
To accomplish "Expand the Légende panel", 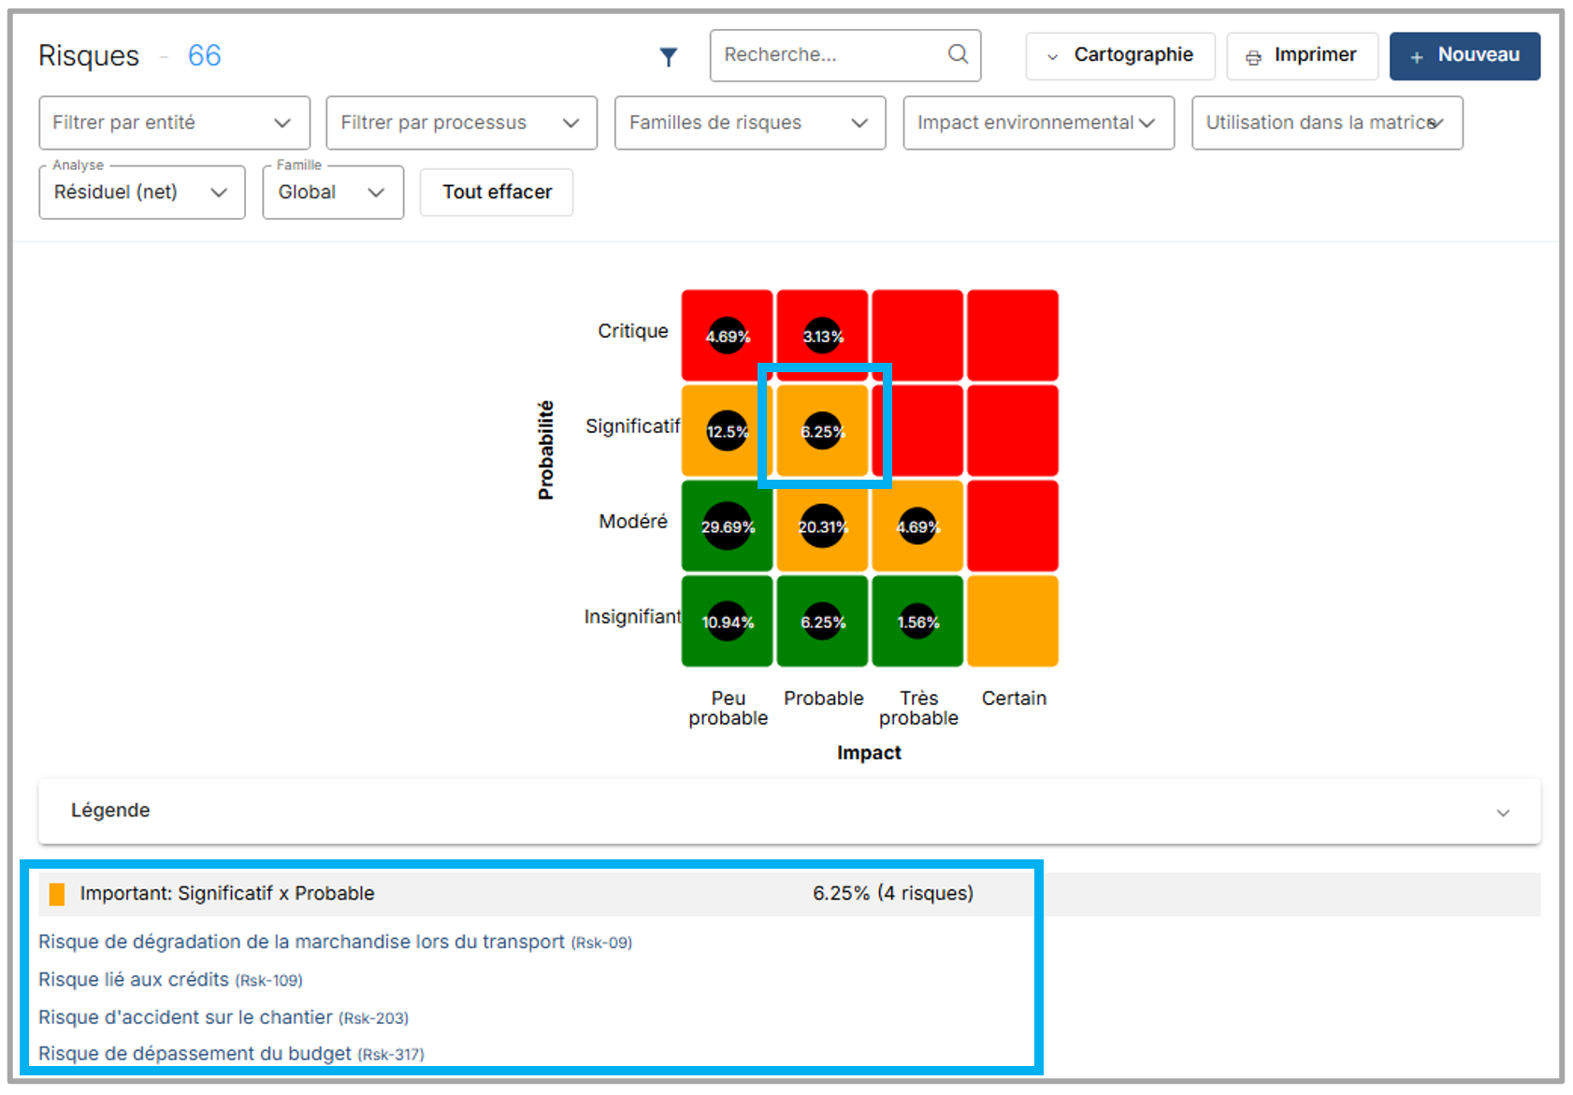I will (x=788, y=811).
